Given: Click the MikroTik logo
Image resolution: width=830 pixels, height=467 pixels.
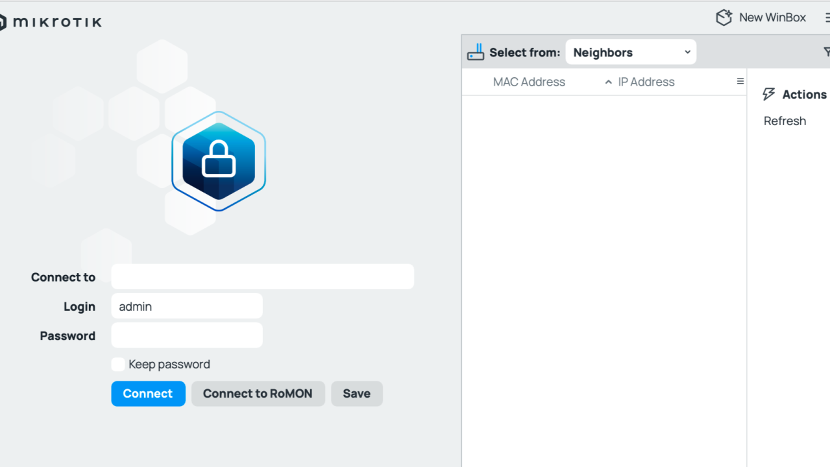Looking at the screenshot, I should coord(51,23).
